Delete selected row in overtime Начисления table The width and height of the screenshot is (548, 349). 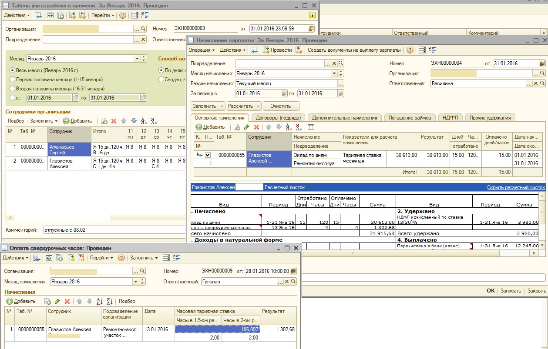67,301
